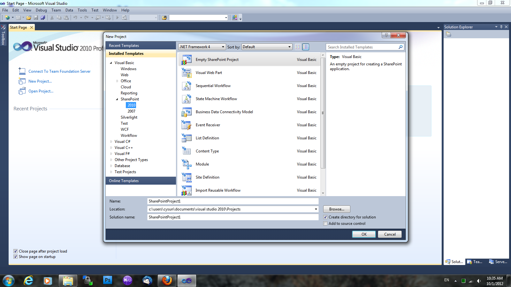Click the Visual Web Part template icon

[x=186, y=73]
